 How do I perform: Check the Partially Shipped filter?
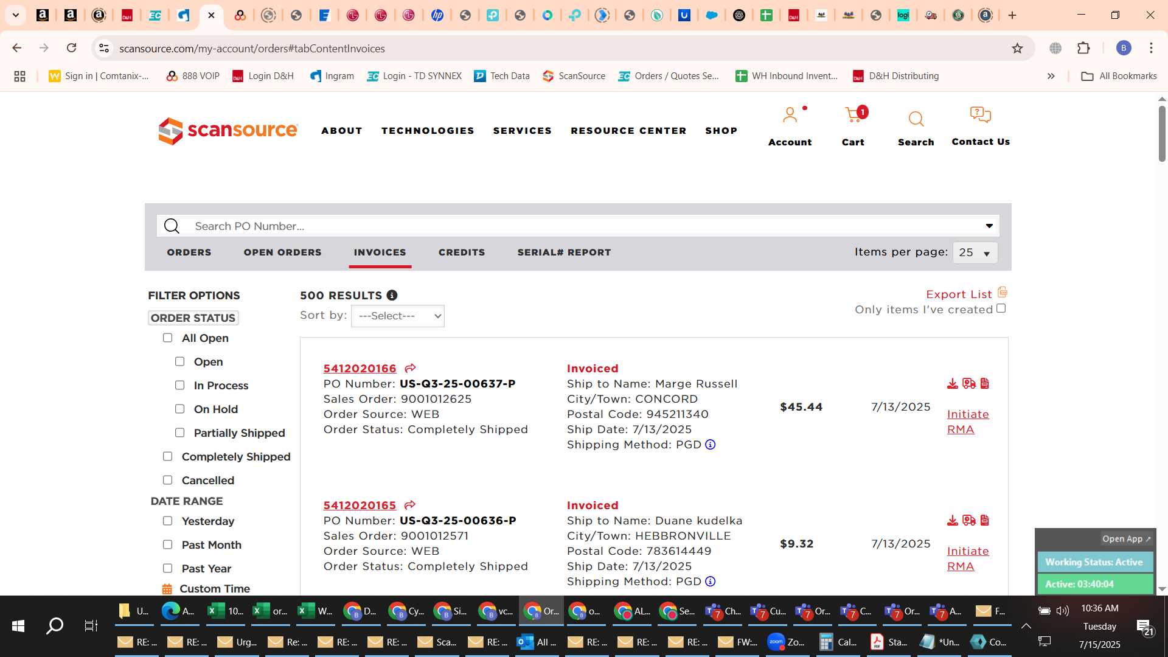(179, 433)
